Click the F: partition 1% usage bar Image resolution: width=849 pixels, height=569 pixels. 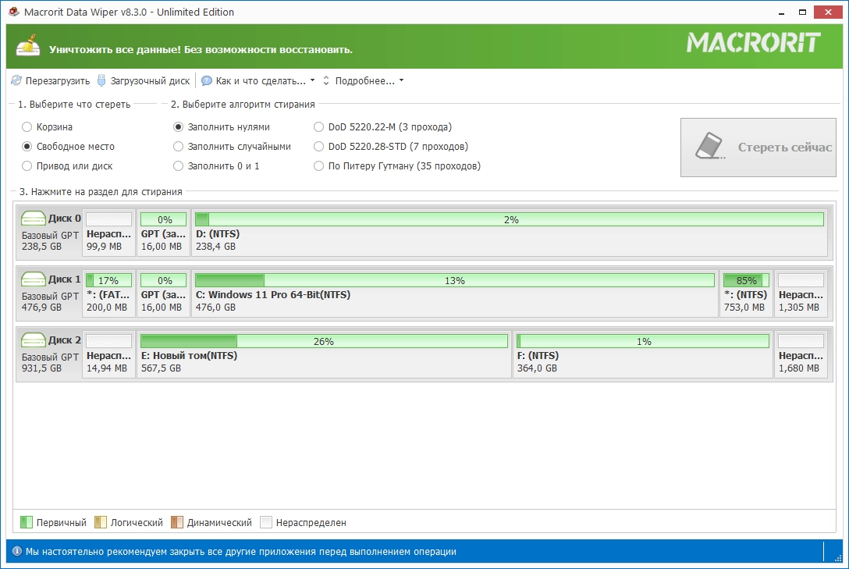(643, 341)
